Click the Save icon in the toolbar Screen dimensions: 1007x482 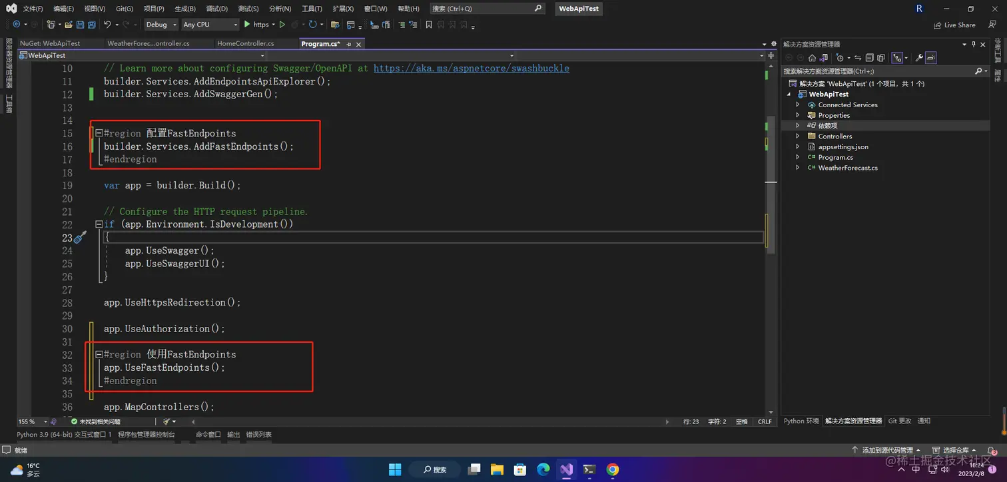pyautogui.click(x=81, y=25)
